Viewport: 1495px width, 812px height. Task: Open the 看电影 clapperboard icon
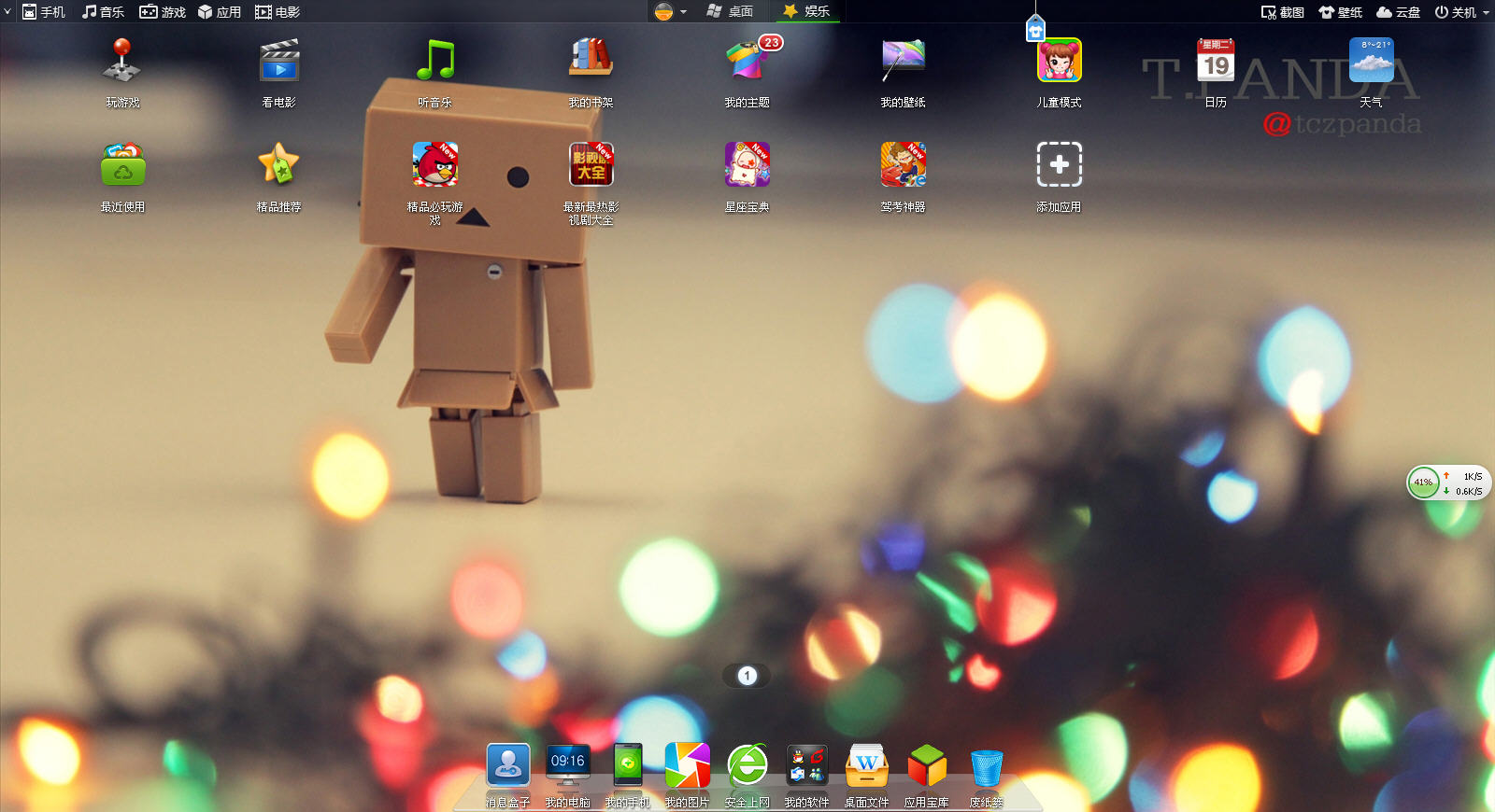(x=279, y=61)
